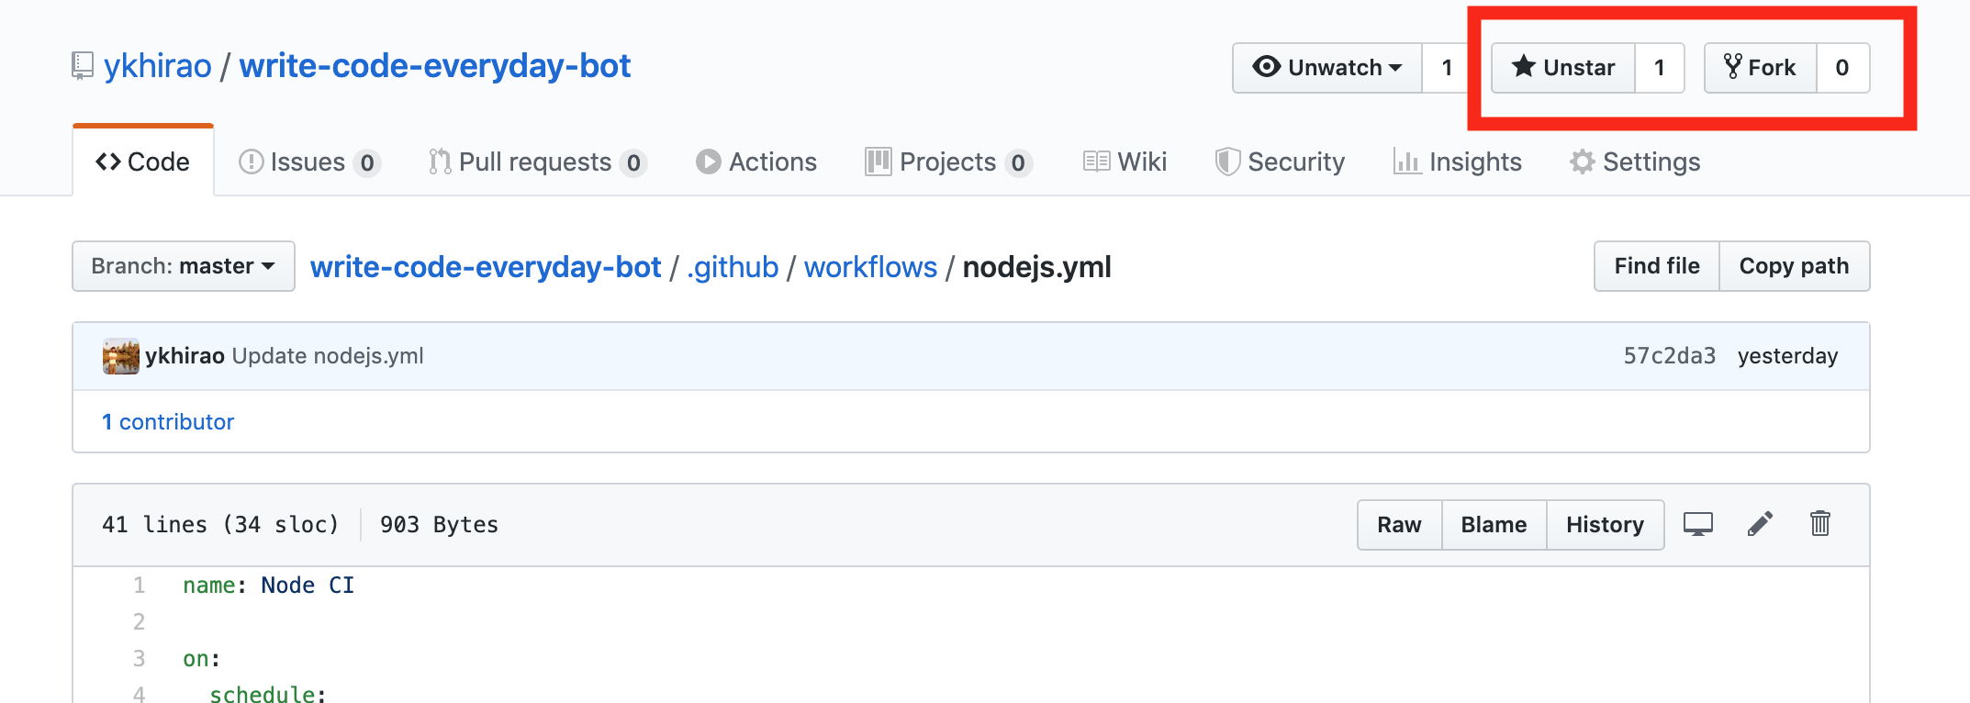
Task: Open ykhirao owner profile link
Action: [x=158, y=66]
